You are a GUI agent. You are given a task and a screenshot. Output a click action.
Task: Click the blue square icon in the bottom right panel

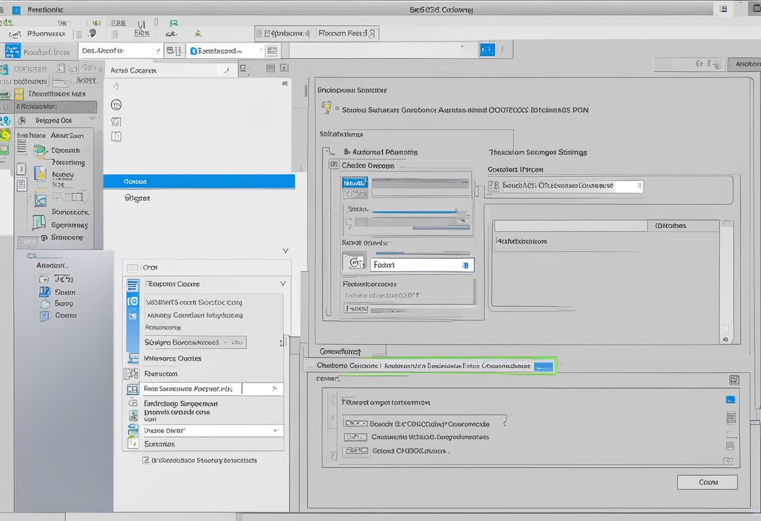[730, 399]
